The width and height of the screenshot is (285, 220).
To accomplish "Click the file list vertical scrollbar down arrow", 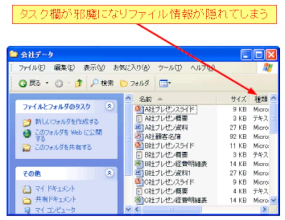I will point(274,200).
